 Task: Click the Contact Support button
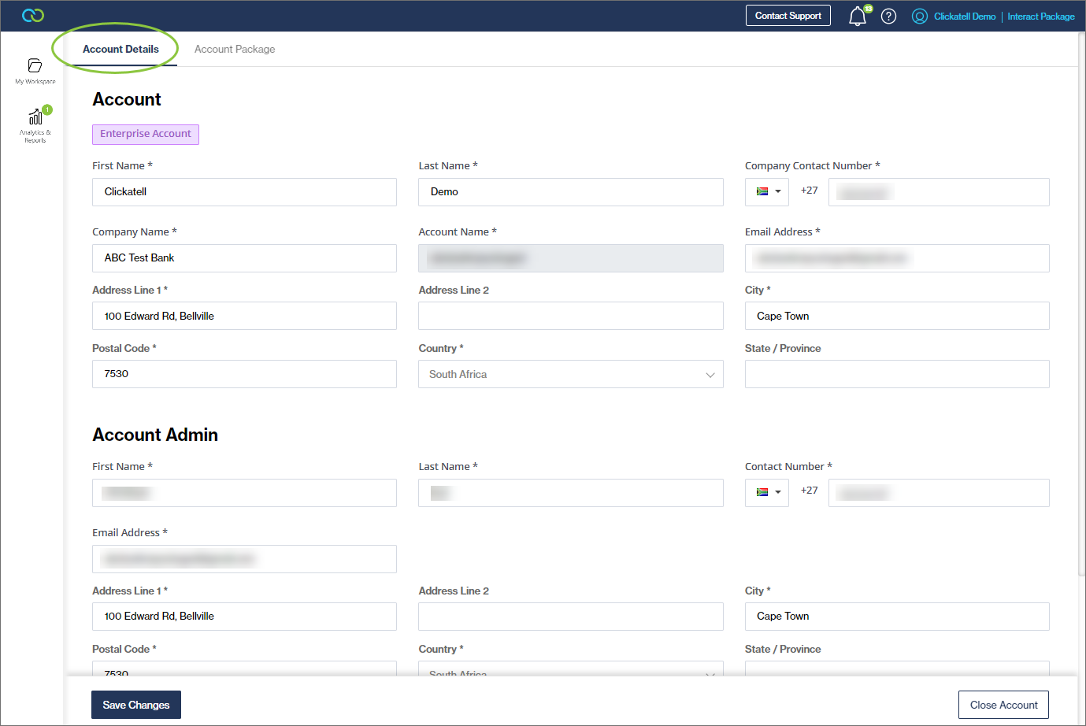click(788, 16)
